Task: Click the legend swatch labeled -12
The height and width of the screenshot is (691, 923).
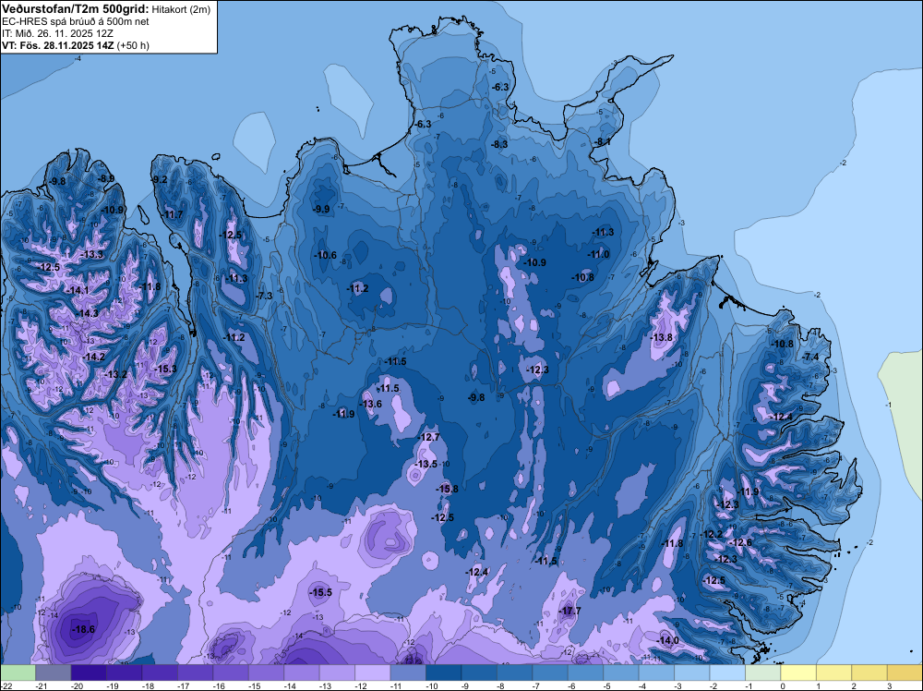Action: tap(373, 673)
